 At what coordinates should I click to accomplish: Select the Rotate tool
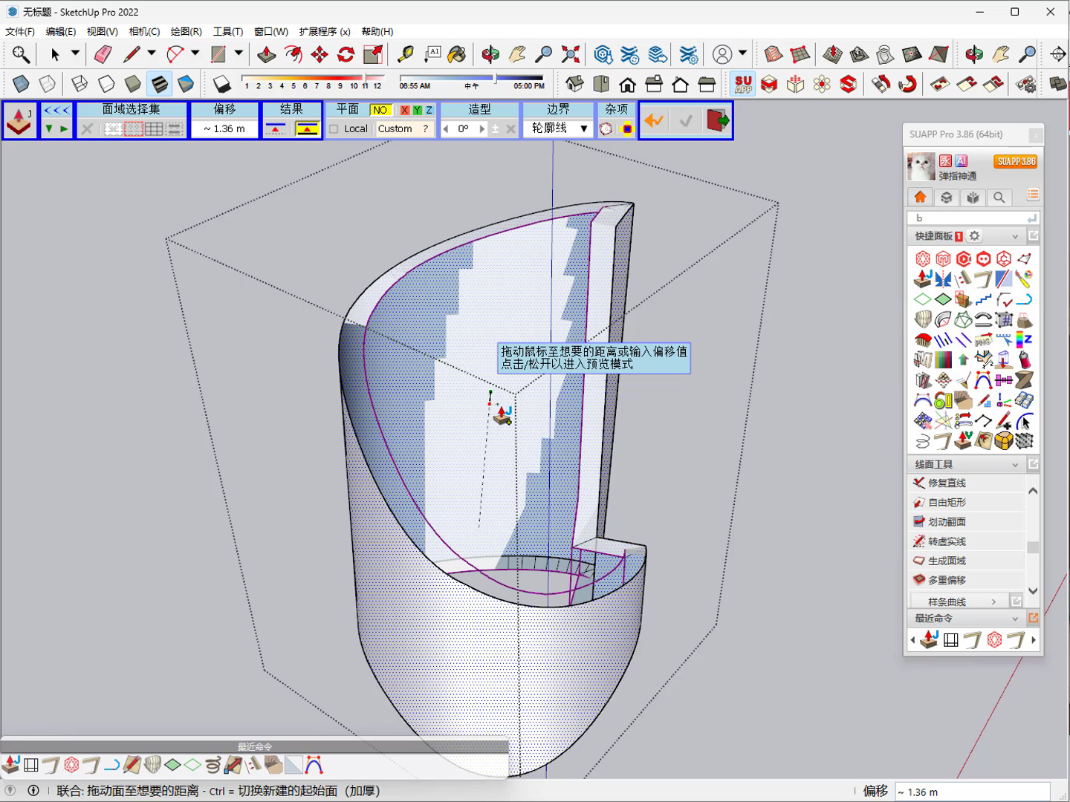pyautogui.click(x=346, y=54)
